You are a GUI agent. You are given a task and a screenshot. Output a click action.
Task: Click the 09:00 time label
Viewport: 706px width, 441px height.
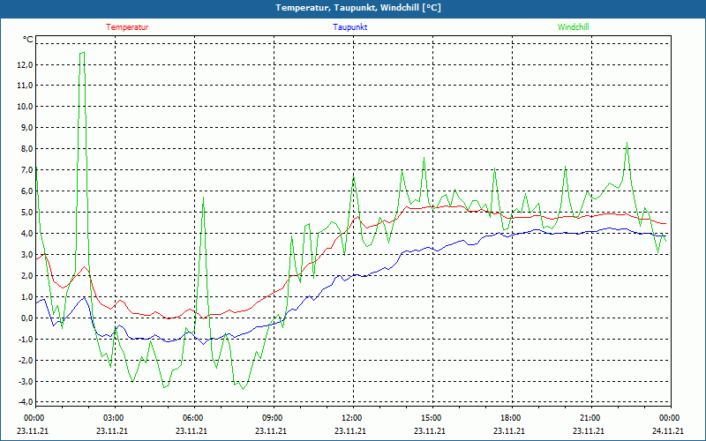[x=273, y=418]
